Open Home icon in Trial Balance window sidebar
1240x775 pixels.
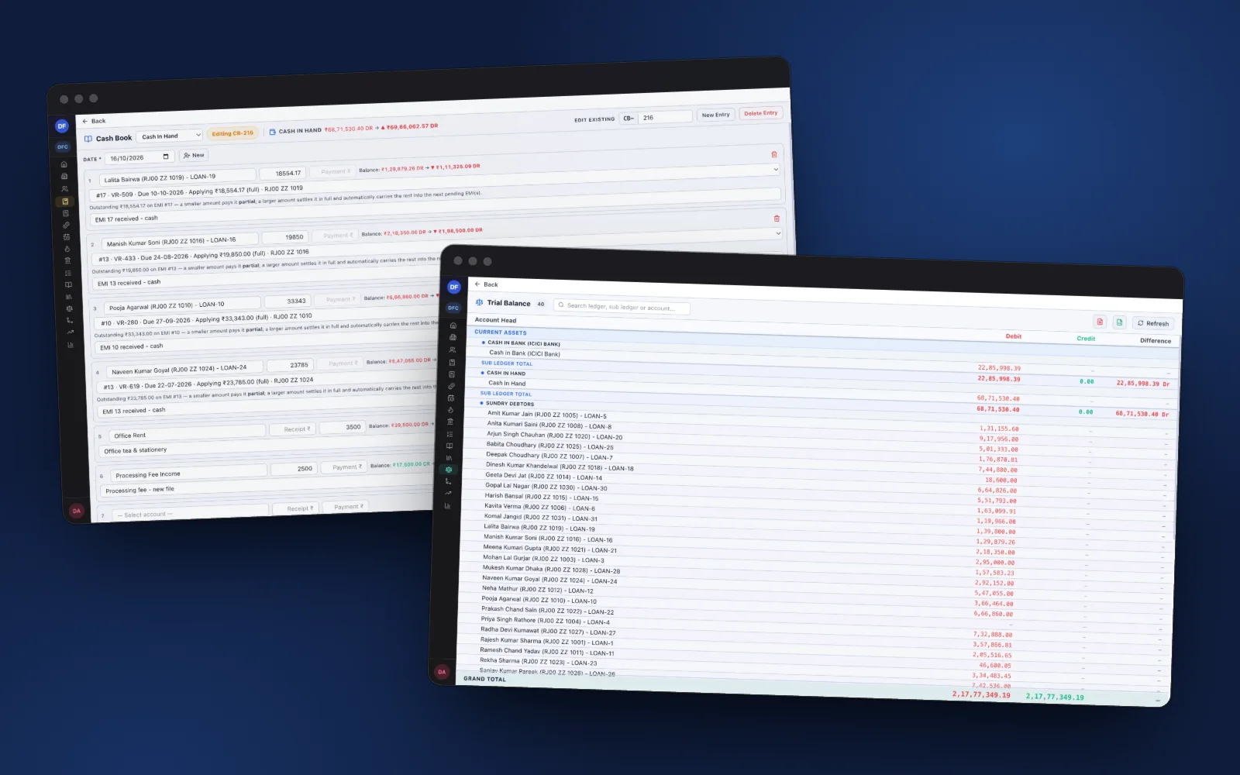pos(453,325)
